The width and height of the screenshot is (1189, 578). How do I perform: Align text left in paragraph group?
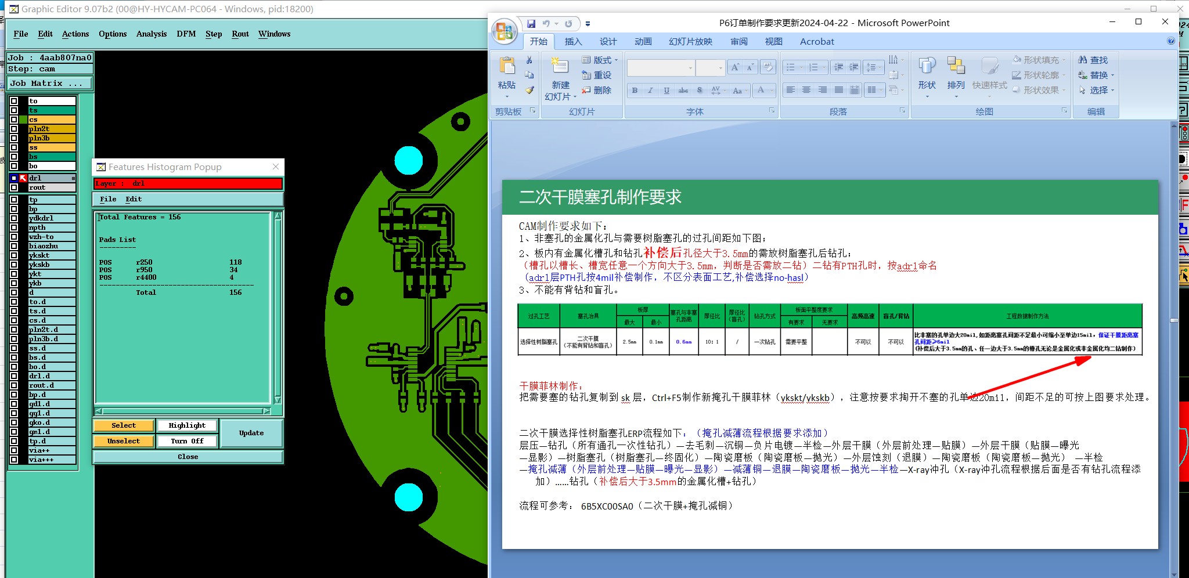point(790,90)
